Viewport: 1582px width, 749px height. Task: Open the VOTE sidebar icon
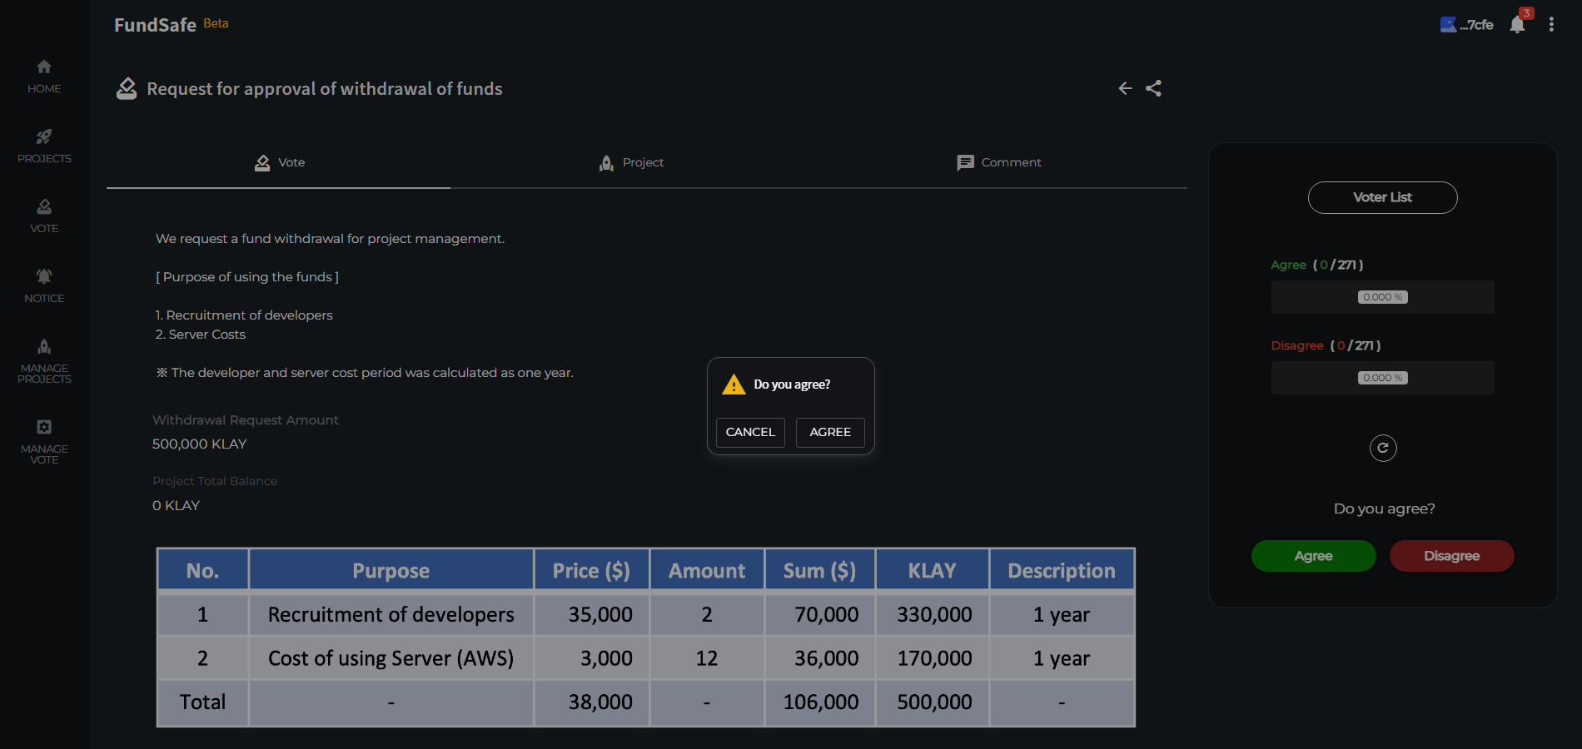click(x=44, y=206)
